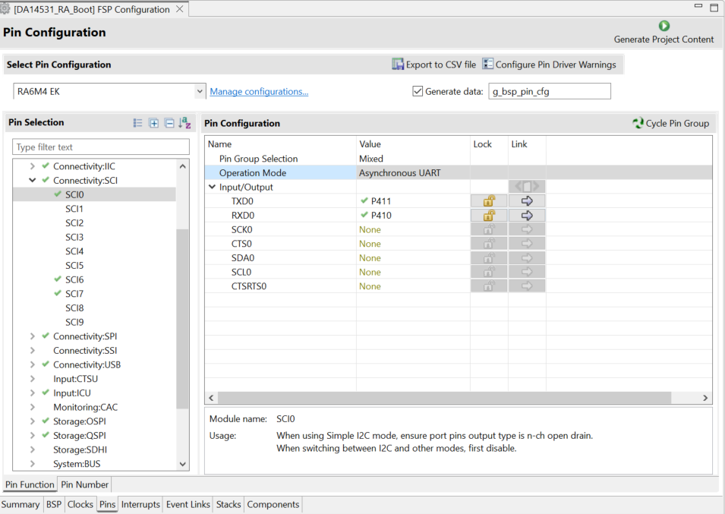Open the BSP tab
Image resolution: width=725 pixels, height=514 pixels.
coord(54,504)
